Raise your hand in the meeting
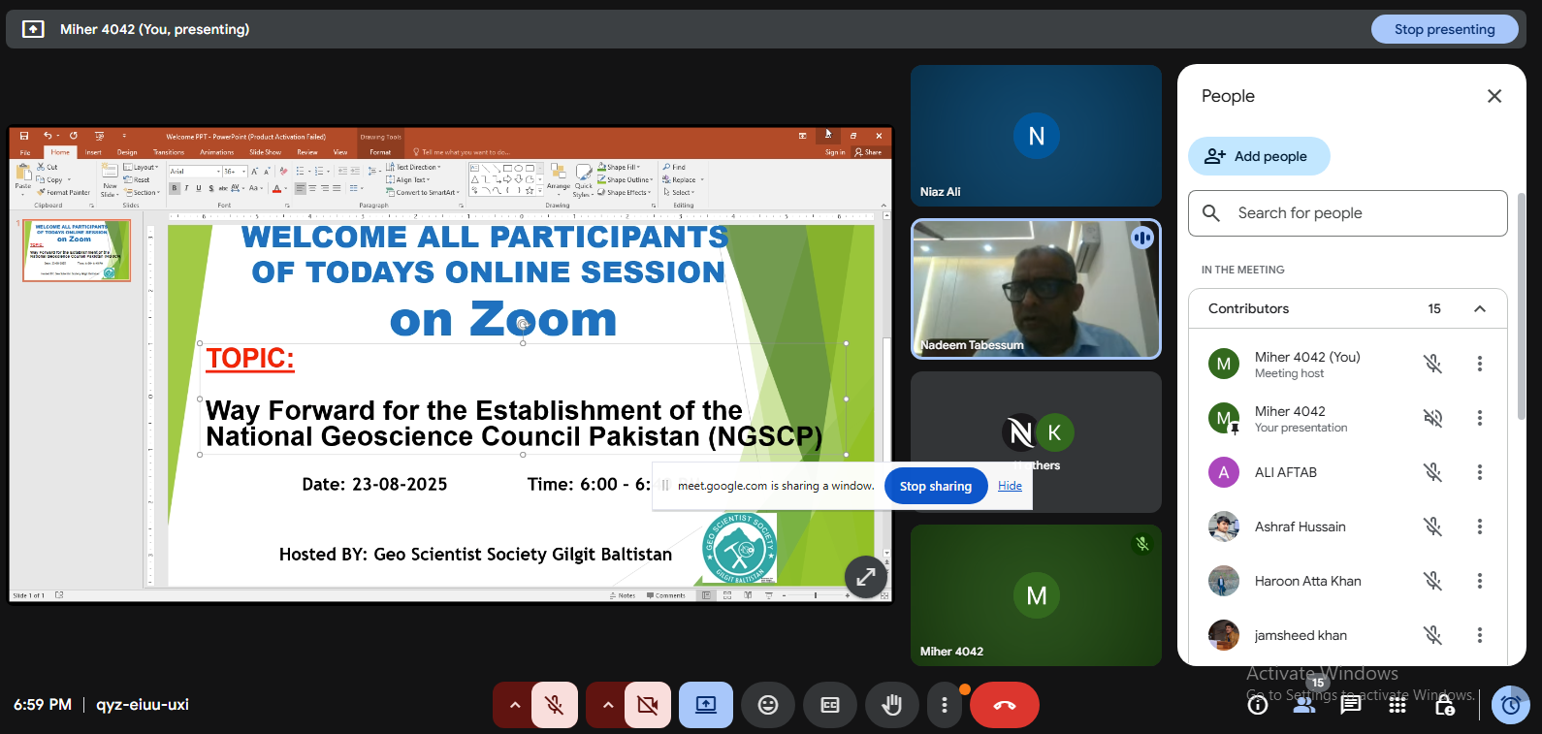The width and height of the screenshot is (1542, 734). pos(892,705)
